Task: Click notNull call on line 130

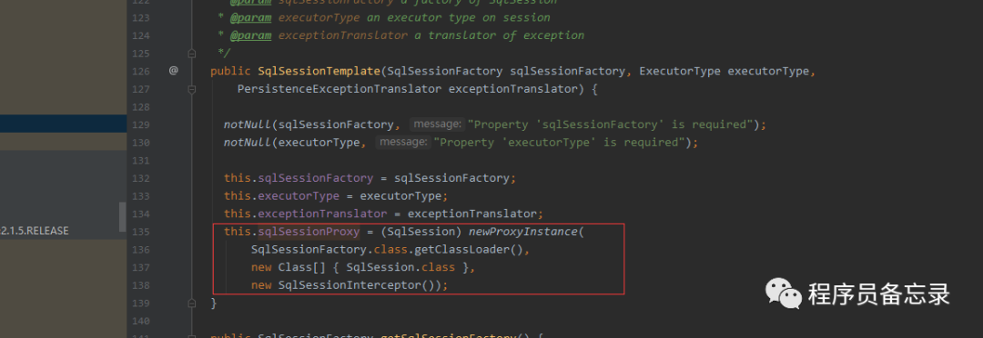Action: point(248,143)
